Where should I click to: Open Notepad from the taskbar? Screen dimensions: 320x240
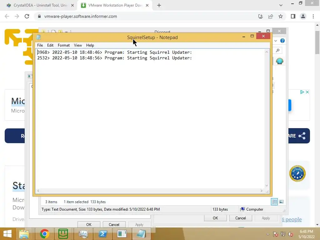click(142, 234)
